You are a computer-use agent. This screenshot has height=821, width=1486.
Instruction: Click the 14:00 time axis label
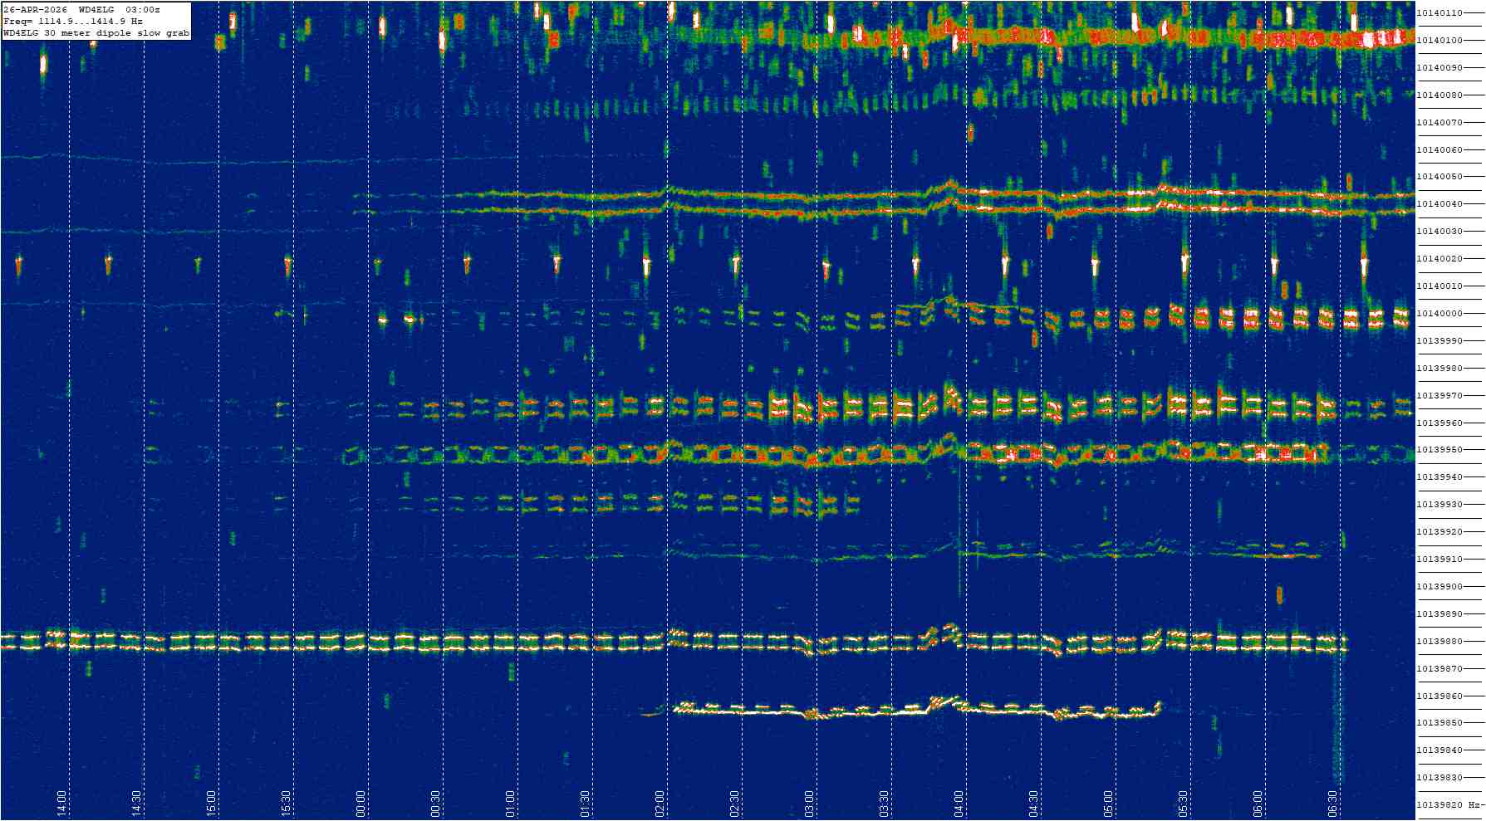point(62,803)
